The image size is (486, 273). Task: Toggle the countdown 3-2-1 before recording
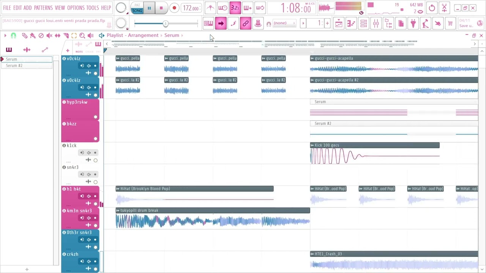tap(235, 8)
